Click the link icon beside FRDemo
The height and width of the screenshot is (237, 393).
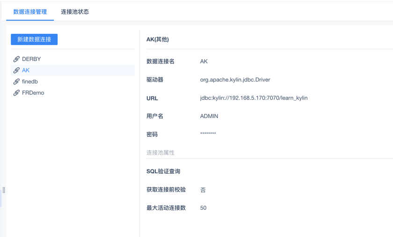point(16,93)
